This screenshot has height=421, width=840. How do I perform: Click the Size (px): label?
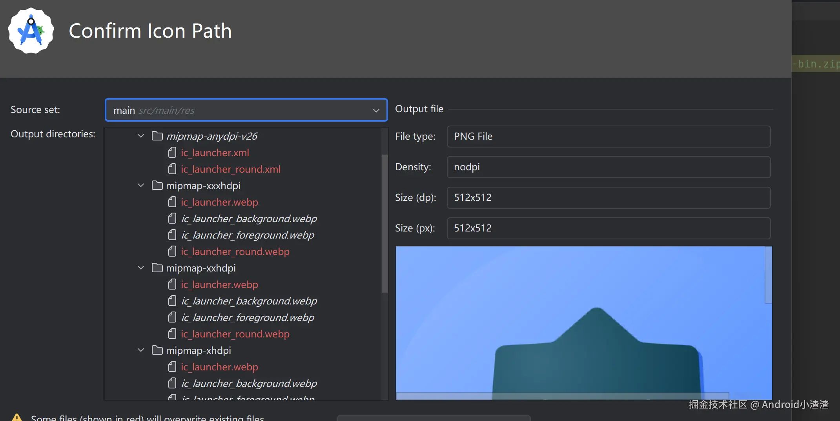tap(415, 228)
